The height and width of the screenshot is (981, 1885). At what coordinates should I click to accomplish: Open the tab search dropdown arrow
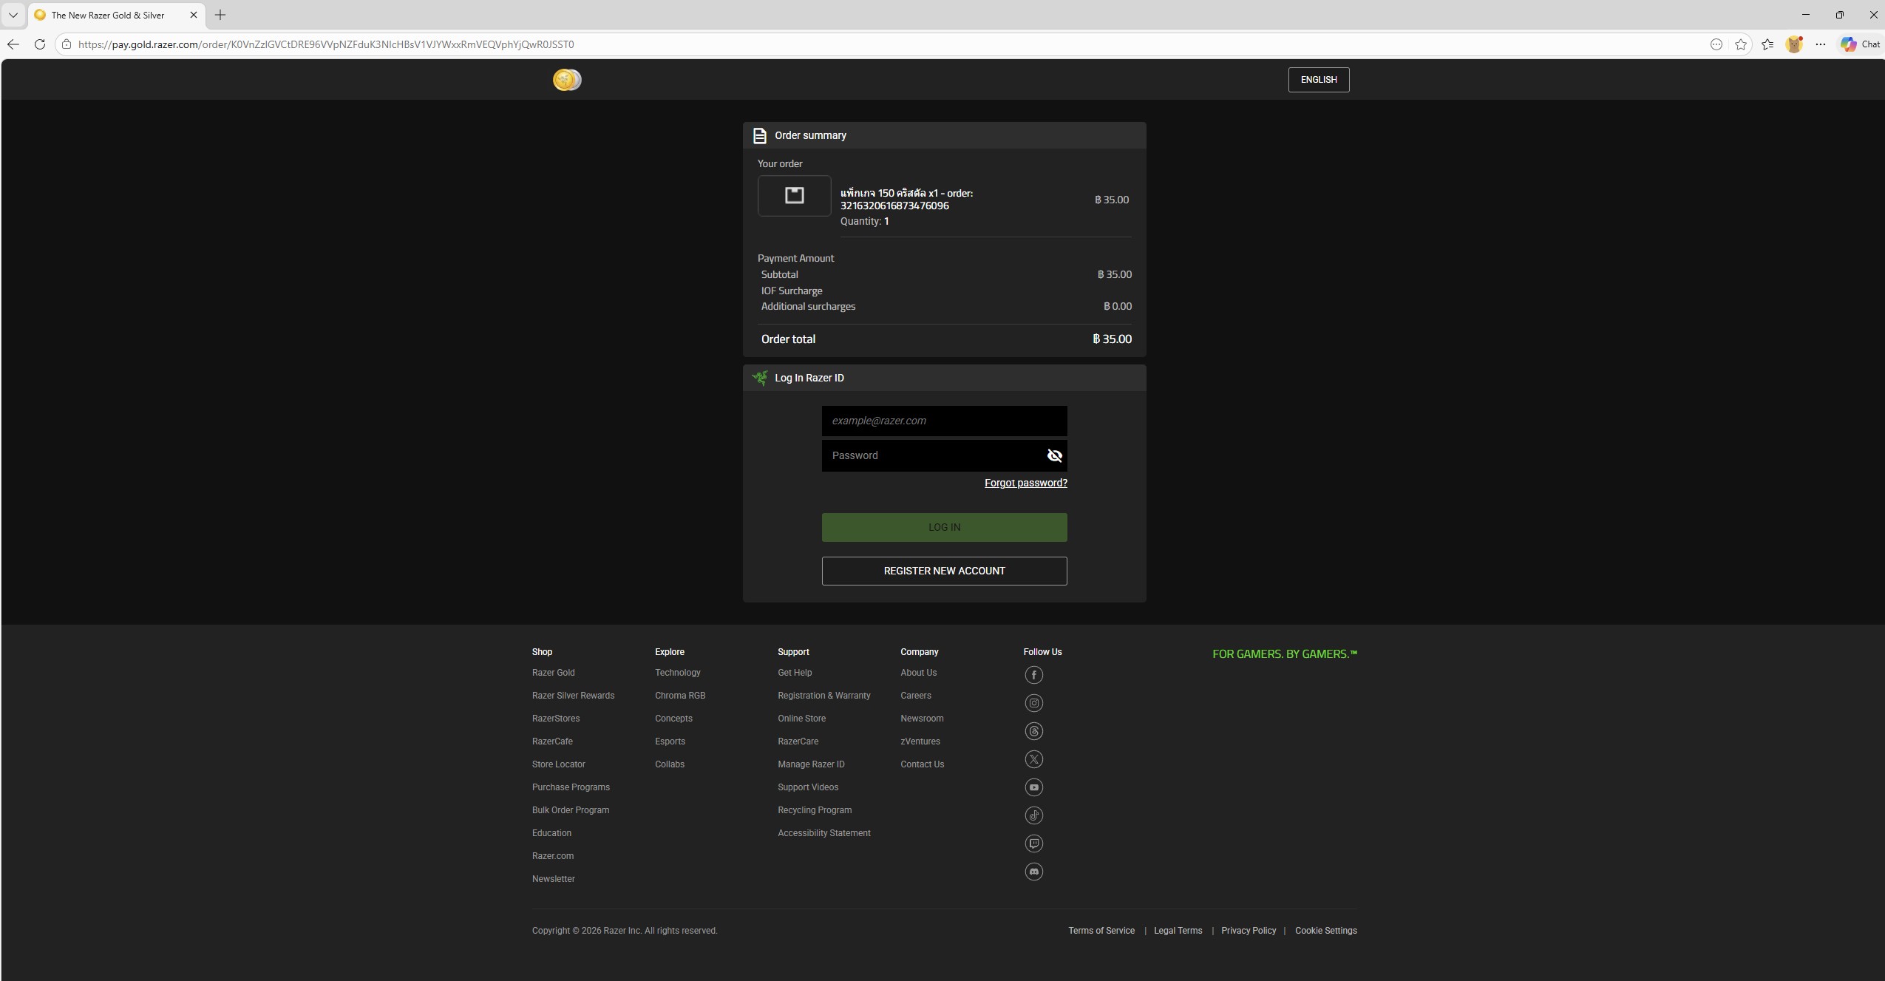pos(13,15)
